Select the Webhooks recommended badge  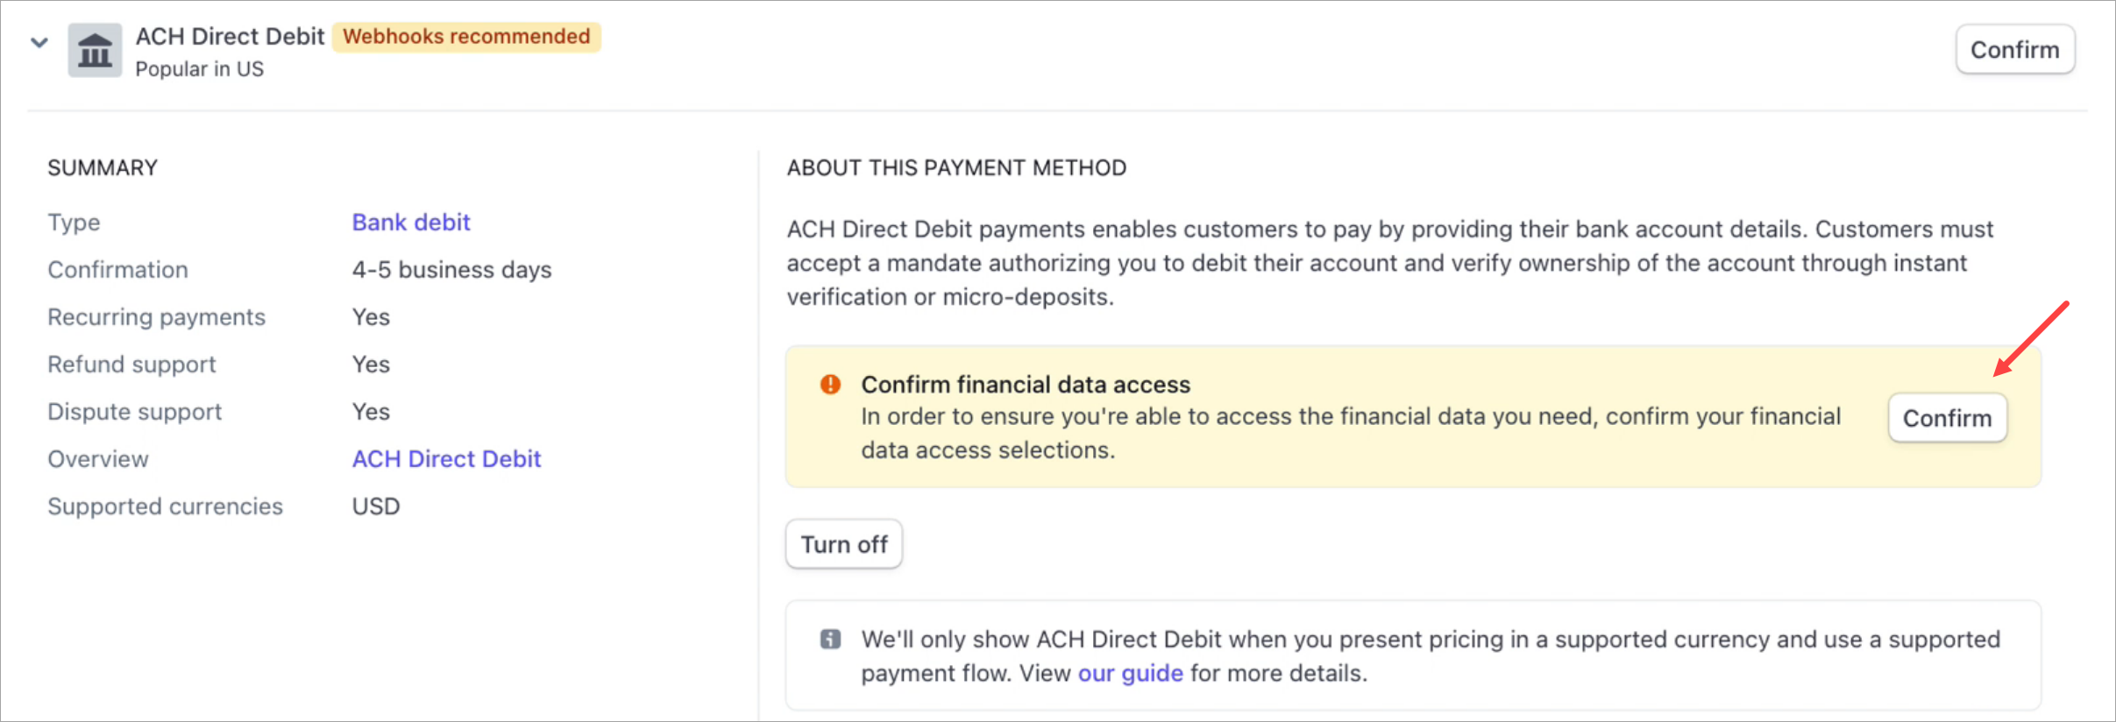(466, 36)
